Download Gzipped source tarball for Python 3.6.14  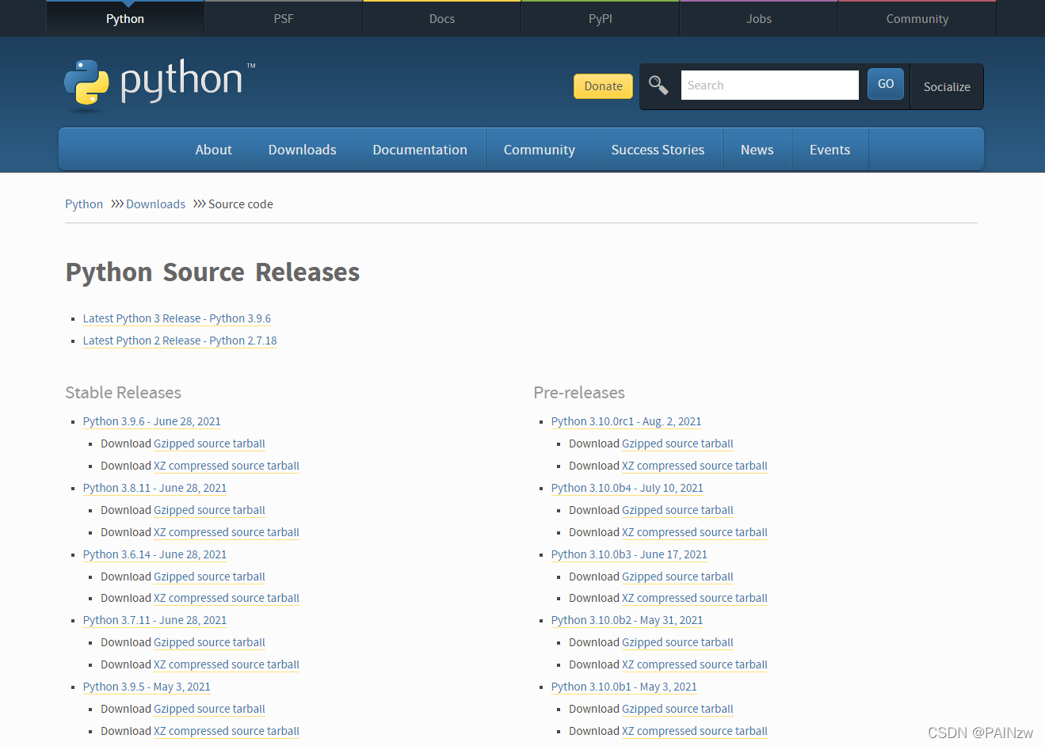(x=209, y=577)
